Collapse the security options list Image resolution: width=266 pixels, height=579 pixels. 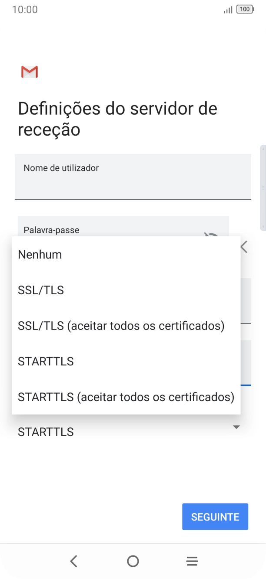click(x=236, y=427)
